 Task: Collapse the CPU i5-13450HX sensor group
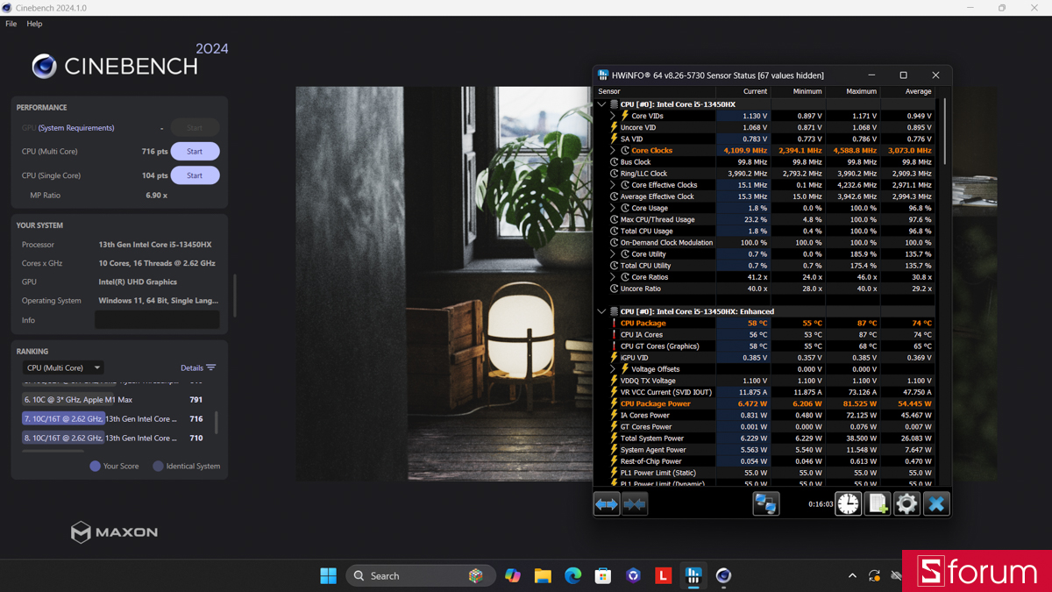click(x=601, y=103)
